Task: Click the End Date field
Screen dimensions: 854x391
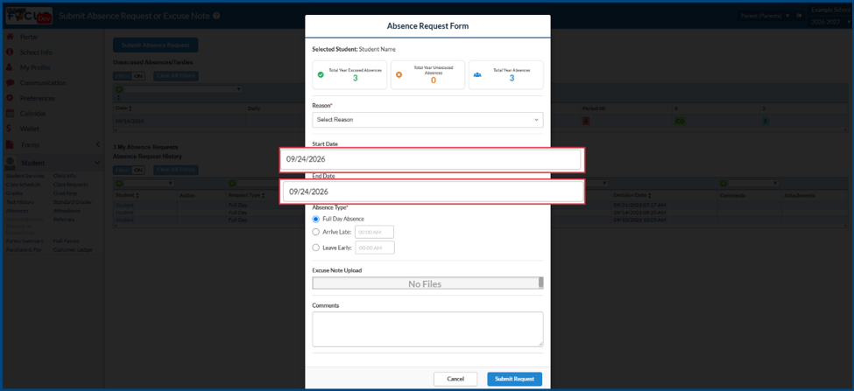Action: [433, 192]
